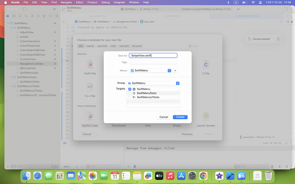
Task: Select the SwiftUI View template icon
Action: click(90, 116)
